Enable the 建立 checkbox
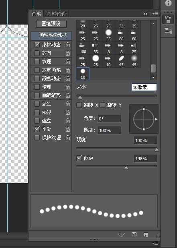Image resolution: width=177 pixels, height=248 pixels. 37,121
